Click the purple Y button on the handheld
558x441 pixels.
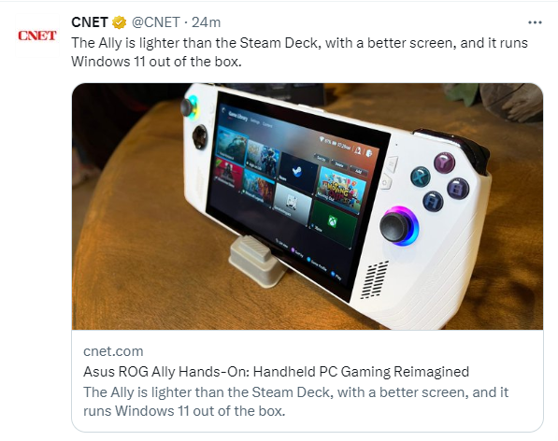coord(445,163)
